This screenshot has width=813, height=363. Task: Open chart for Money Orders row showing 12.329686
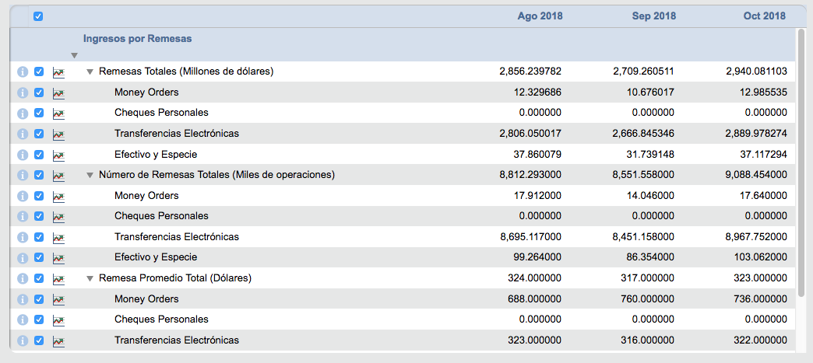(58, 92)
